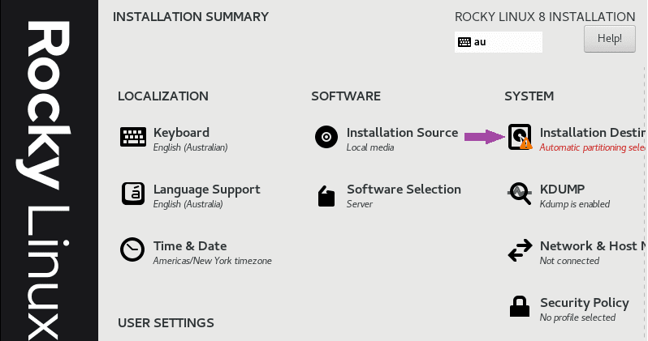Open the Language Support spoke
Screen dimensions: 648x341
206,190
